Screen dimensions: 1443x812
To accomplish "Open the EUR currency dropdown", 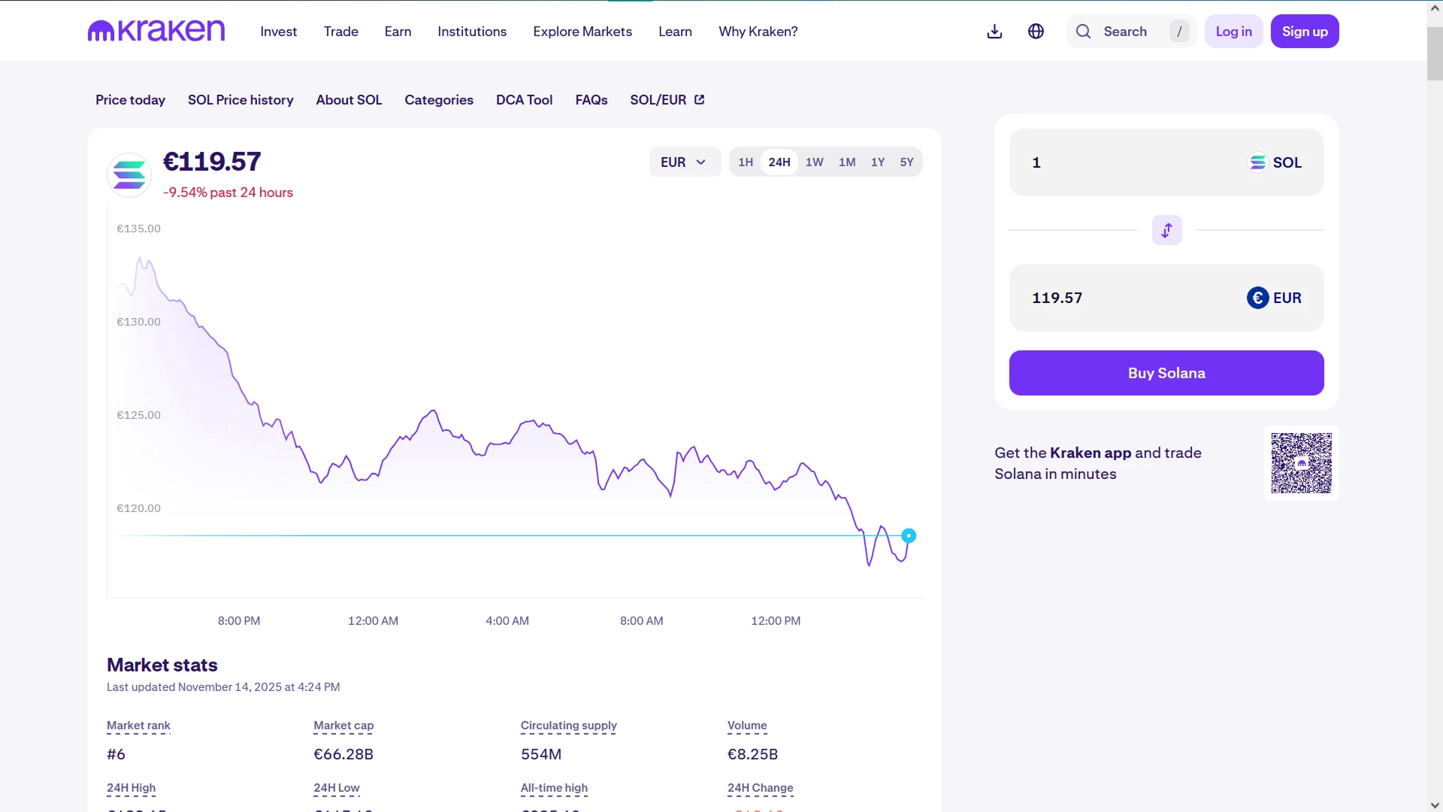I will [684, 162].
